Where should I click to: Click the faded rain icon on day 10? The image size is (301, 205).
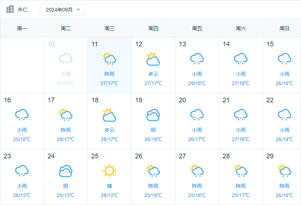click(x=65, y=59)
